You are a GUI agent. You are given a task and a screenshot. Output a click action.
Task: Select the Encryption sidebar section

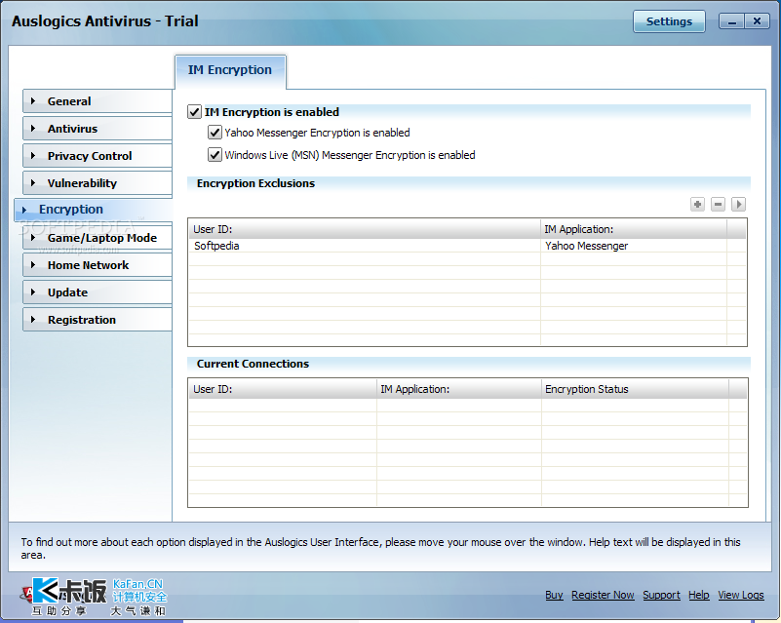pos(94,210)
